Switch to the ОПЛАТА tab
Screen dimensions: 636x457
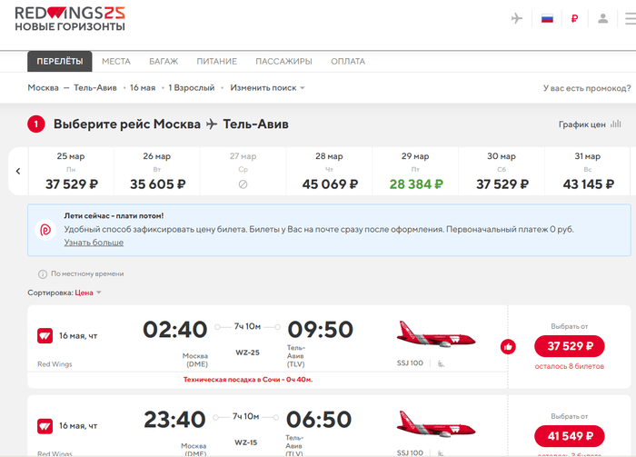tap(348, 61)
